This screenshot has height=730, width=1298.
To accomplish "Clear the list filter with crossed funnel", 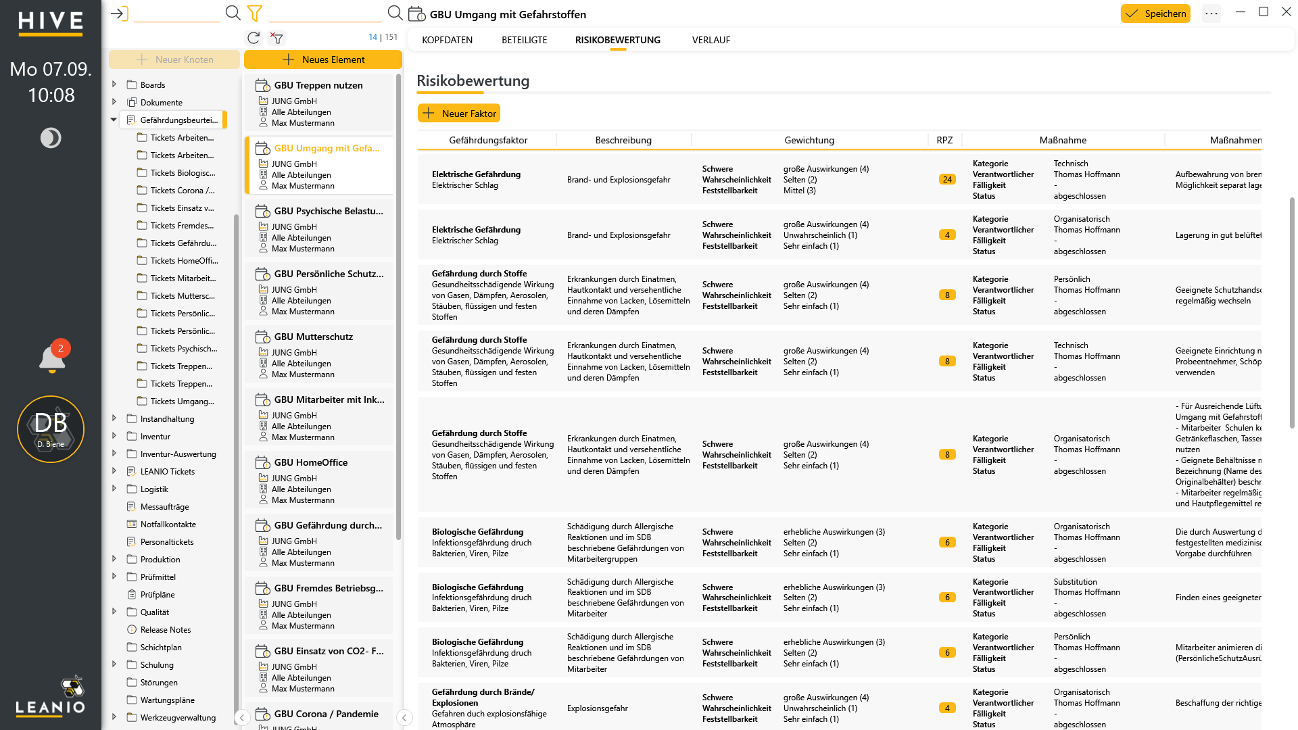I will tap(277, 38).
